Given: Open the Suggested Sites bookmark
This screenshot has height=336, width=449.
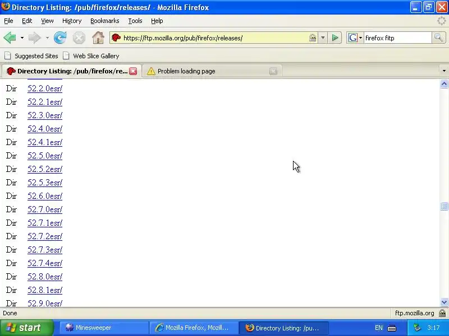Looking at the screenshot, I should (x=31, y=56).
